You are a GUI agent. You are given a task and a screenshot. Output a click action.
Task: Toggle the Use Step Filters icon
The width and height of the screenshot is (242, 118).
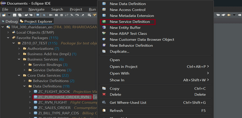[95, 15]
